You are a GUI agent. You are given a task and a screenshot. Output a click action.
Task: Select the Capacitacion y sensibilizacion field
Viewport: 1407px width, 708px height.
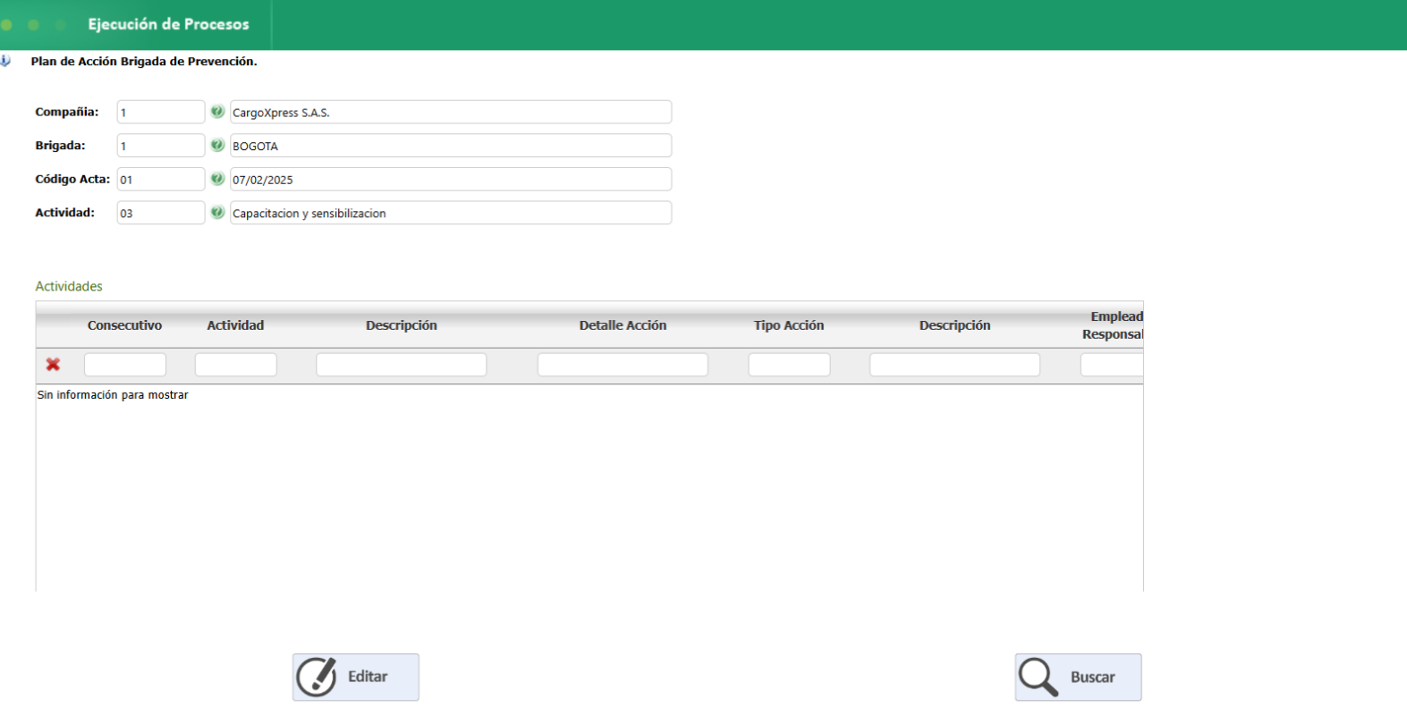point(451,213)
